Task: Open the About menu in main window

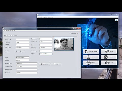Action: click(52, 17)
